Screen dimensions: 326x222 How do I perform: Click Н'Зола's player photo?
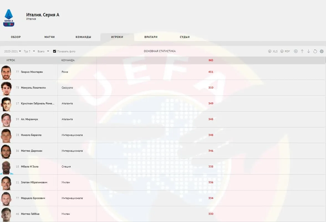tap(6, 167)
